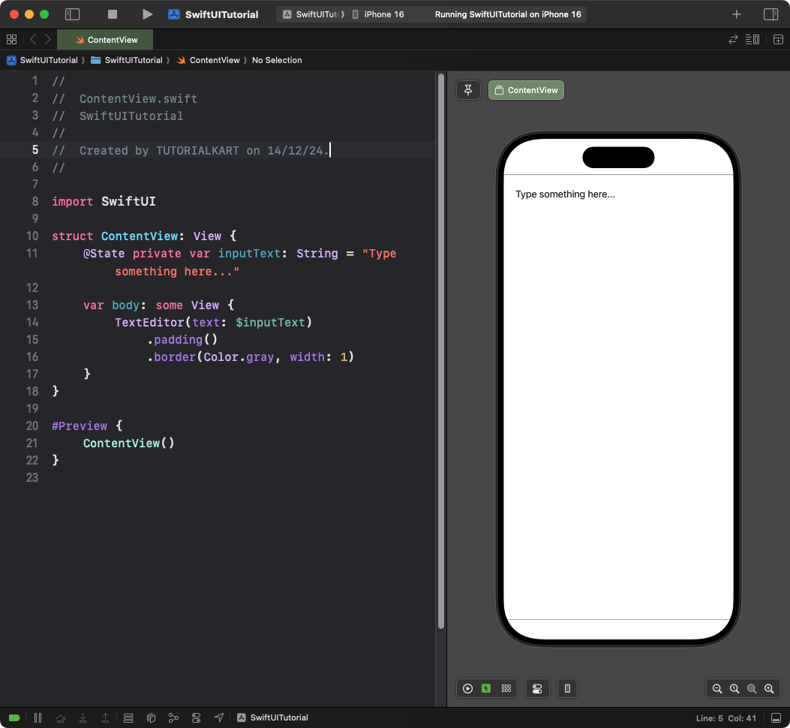Open device settings in the canvas bar
Viewport: 790px width, 728px height.
[537, 688]
